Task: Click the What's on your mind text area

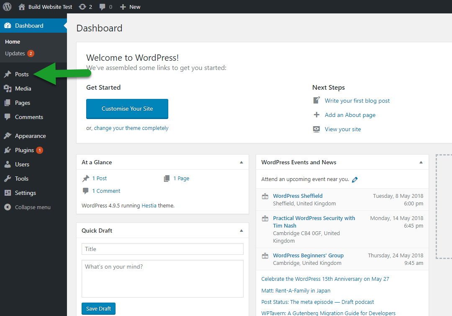Action: [162, 279]
